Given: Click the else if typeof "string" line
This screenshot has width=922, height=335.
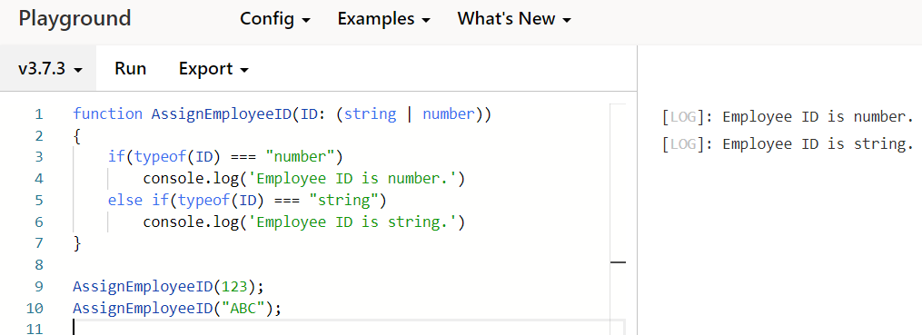Looking at the screenshot, I should pos(247,201).
